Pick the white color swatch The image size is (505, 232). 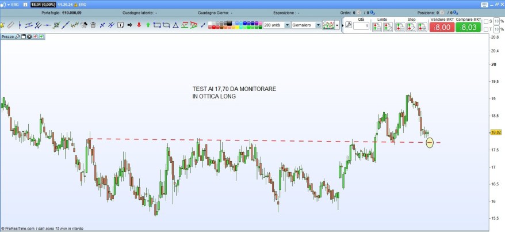(x=210, y=23)
